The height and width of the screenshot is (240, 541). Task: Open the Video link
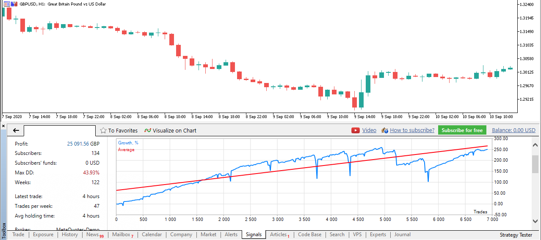click(x=369, y=130)
